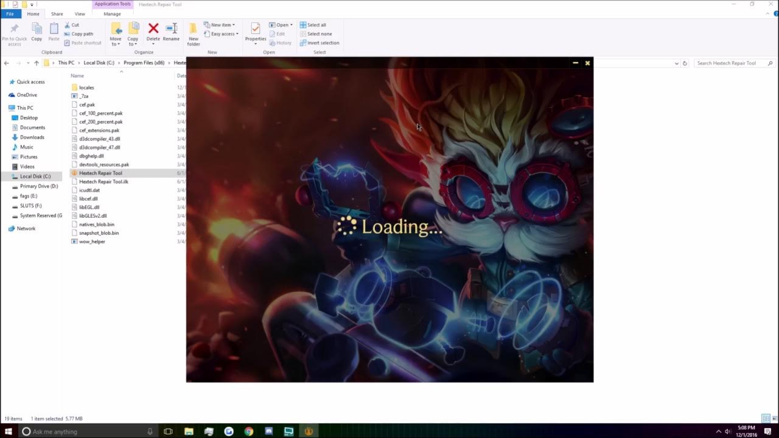This screenshot has width=779, height=438.
Task: Switch to large icons view button
Action: pyautogui.click(x=774, y=419)
